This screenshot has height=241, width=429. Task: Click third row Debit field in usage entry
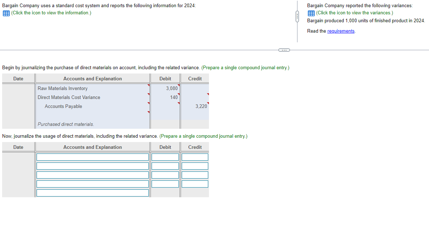(x=165, y=175)
